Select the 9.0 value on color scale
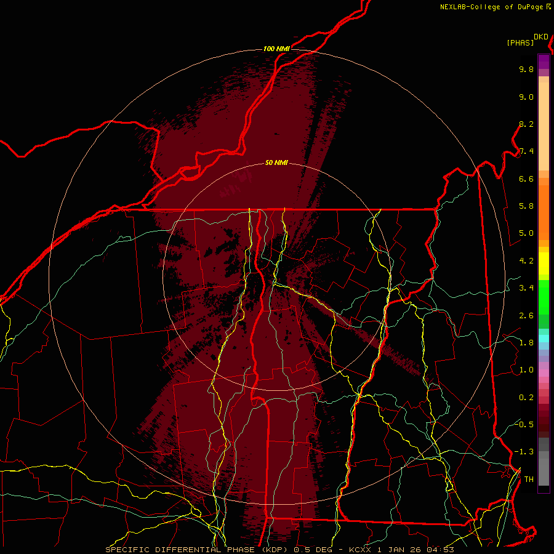This screenshot has height=554, width=554. 526,97
